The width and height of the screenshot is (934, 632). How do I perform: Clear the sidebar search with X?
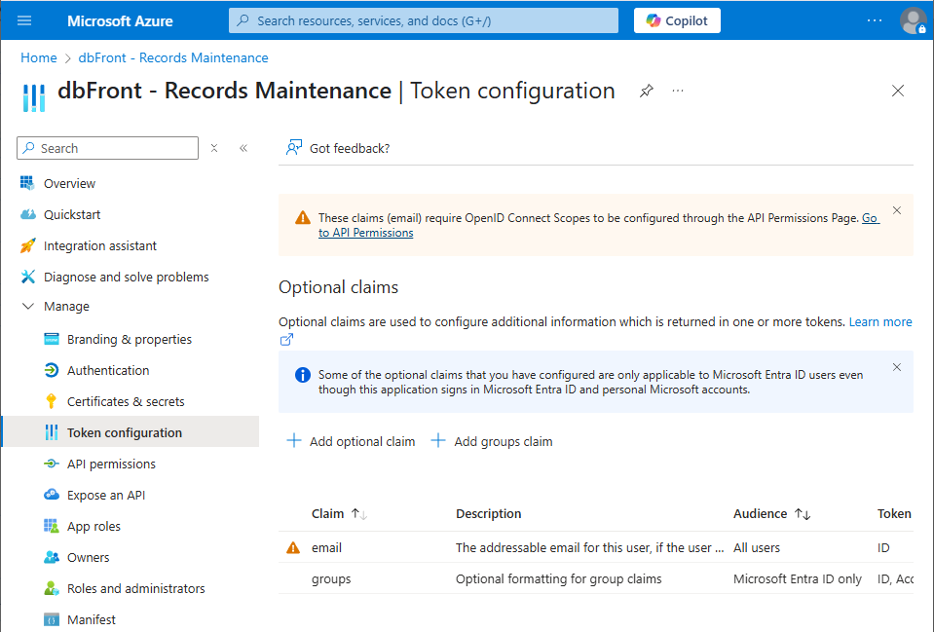(x=214, y=148)
